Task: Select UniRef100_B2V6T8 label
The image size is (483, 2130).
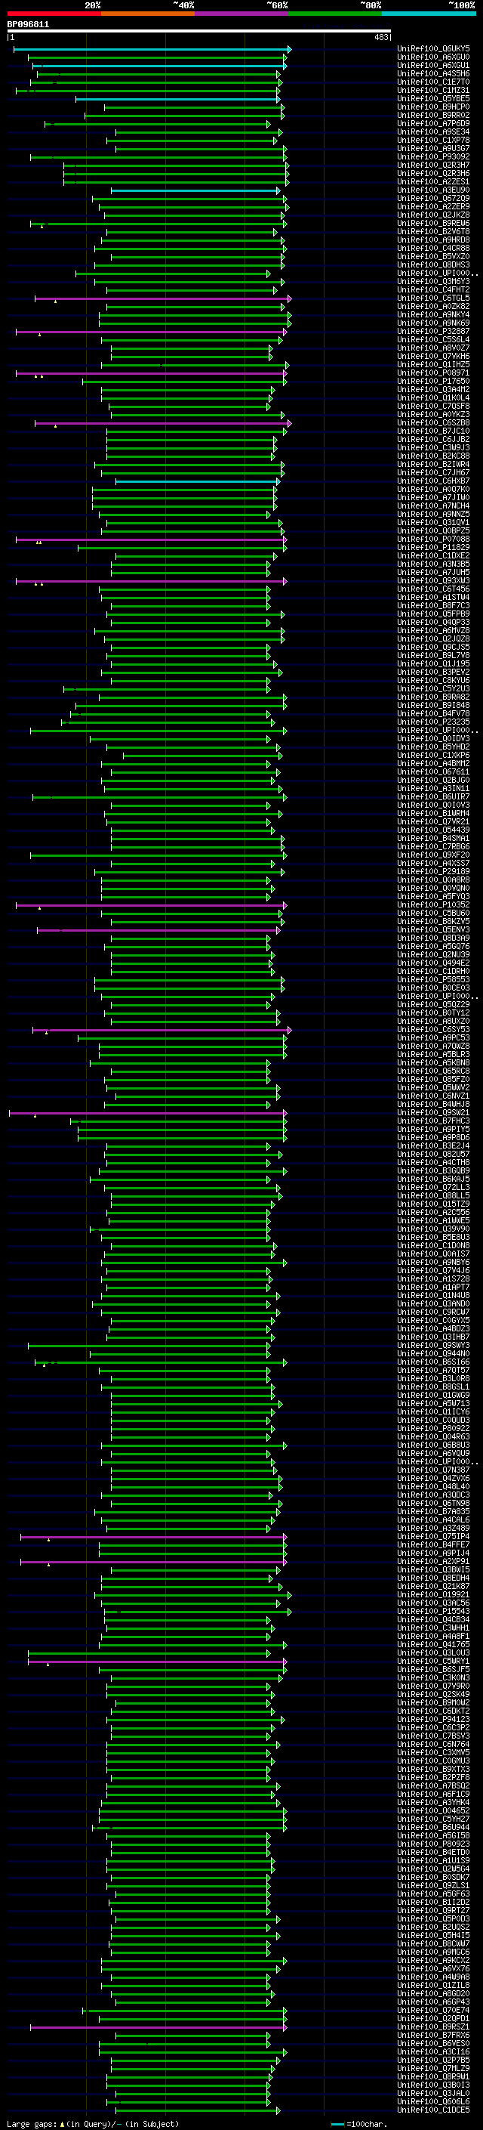Action: [x=433, y=231]
